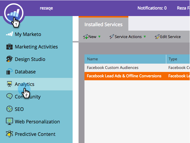This screenshot has height=143, width=190.
Task: Click the My Marketo bar-chart icon
Action: [9, 34]
